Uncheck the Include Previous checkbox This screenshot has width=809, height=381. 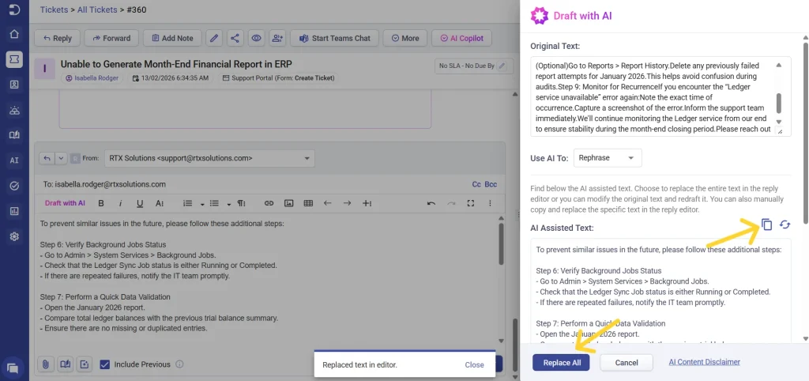click(x=105, y=364)
